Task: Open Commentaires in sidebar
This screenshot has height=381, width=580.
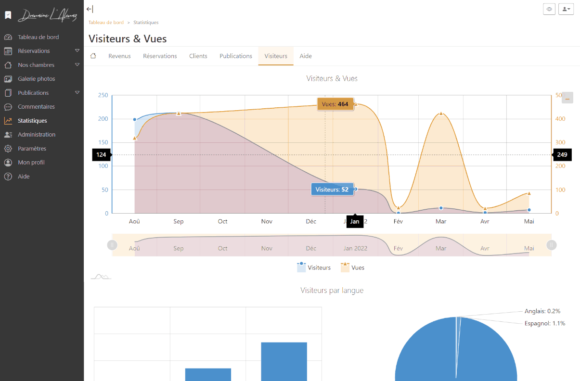Action: (x=36, y=107)
